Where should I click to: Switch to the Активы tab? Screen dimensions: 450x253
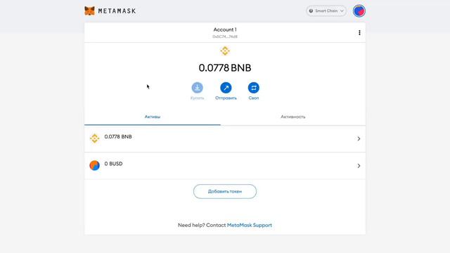pyautogui.click(x=153, y=117)
